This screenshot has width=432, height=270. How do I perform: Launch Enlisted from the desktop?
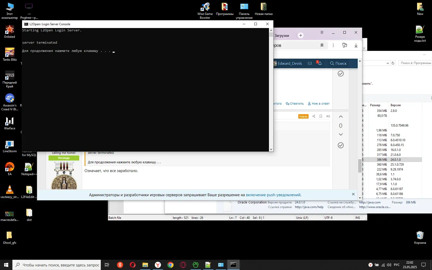coord(10,32)
